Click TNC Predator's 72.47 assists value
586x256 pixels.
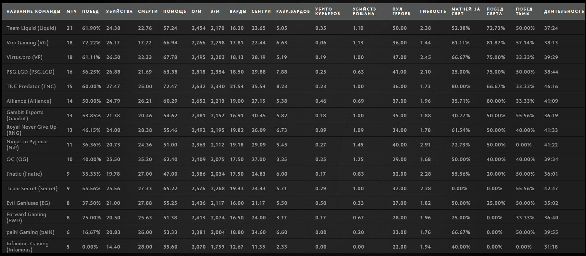tap(170, 87)
